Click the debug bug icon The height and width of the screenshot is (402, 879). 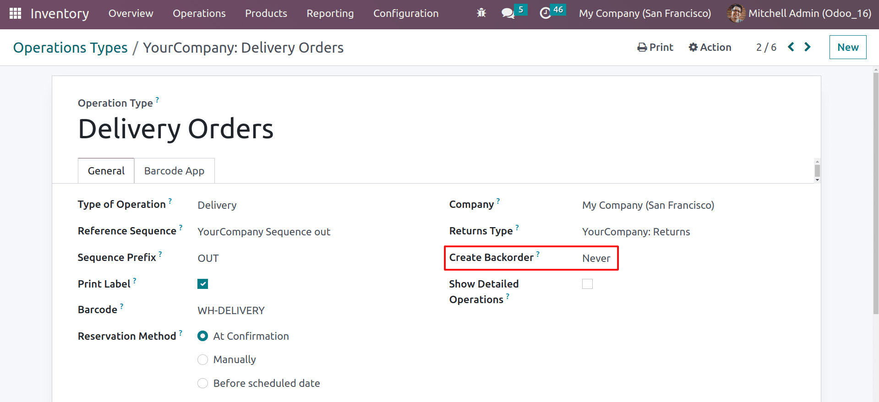click(x=481, y=13)
